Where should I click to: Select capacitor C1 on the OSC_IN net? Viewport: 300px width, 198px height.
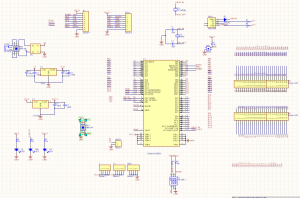(172, 29)
